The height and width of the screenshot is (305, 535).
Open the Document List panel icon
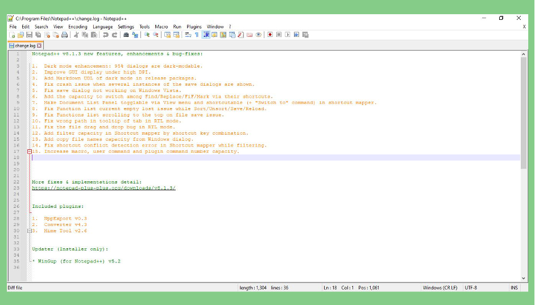[x=232, y=35]
